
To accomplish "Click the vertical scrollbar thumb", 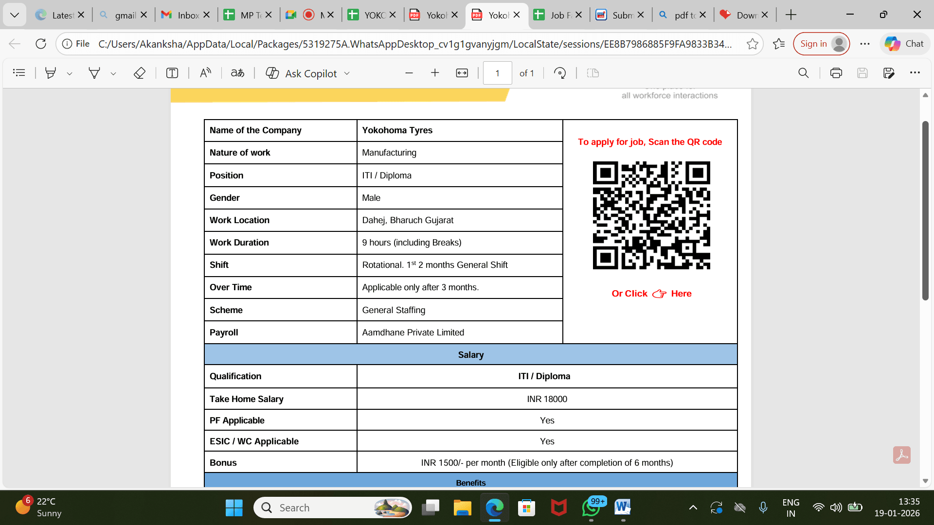I will [x=925, y=210].
